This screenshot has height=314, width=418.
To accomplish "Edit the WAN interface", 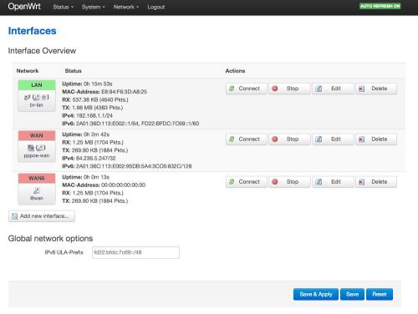I will [x=333, y=139].
